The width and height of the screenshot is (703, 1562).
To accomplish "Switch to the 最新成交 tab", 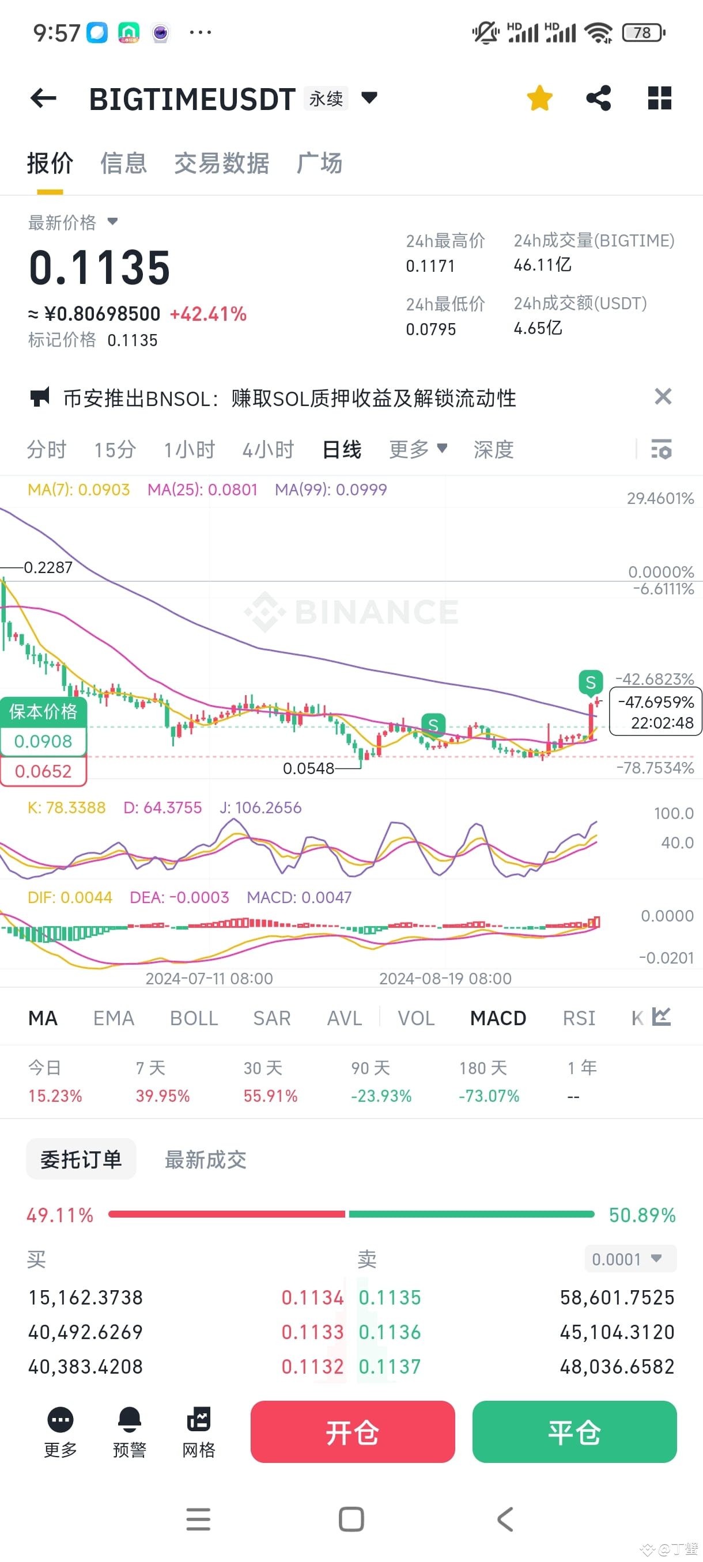I will 206,1159.
